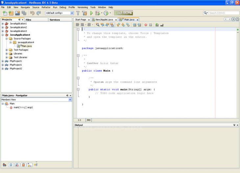
Task: Expand the JavaApplication1 project node
Action: [3, 24]
